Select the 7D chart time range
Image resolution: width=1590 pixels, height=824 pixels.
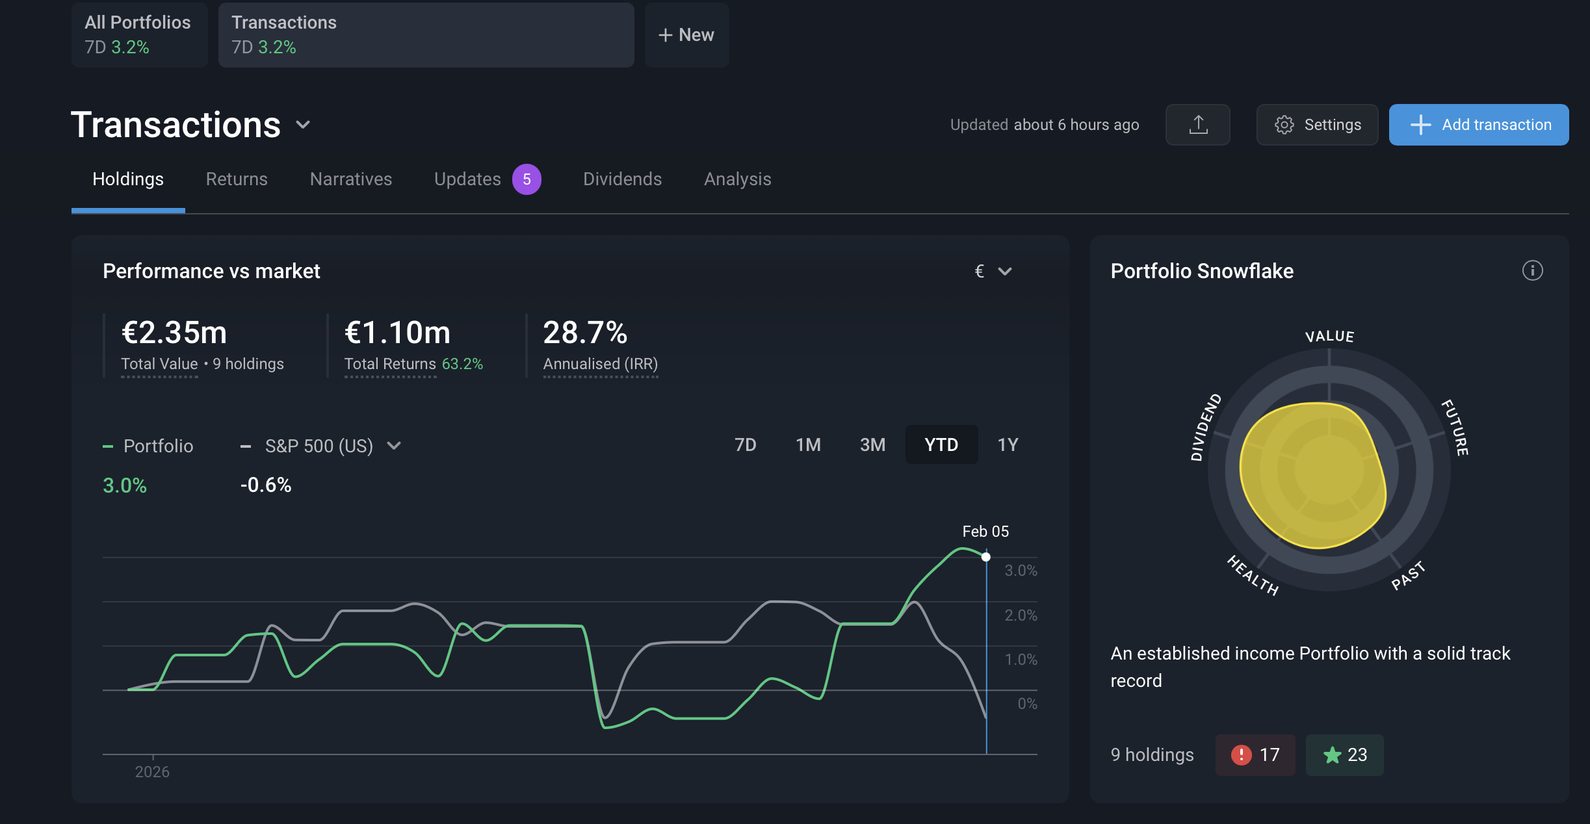[x=745, y=444]
